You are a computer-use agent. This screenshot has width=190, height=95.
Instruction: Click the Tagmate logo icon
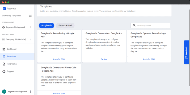[x=4, y=8]
